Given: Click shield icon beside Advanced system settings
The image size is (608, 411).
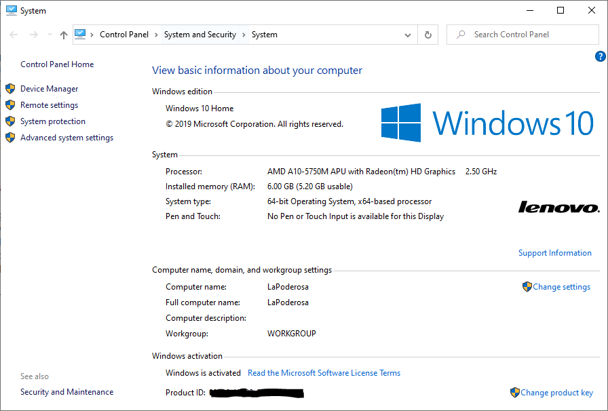Looking at the screenshot, I should click(10, 138).
